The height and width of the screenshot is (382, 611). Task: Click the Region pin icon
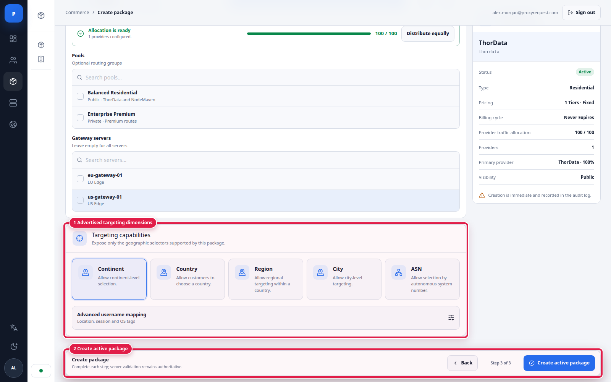[x=242, y=272]
